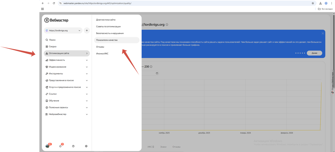Image resolution: width=335 pixels, height=152 pixels.
Task: Switch to the ИКС tab below chart
Action: coord(151,147)
